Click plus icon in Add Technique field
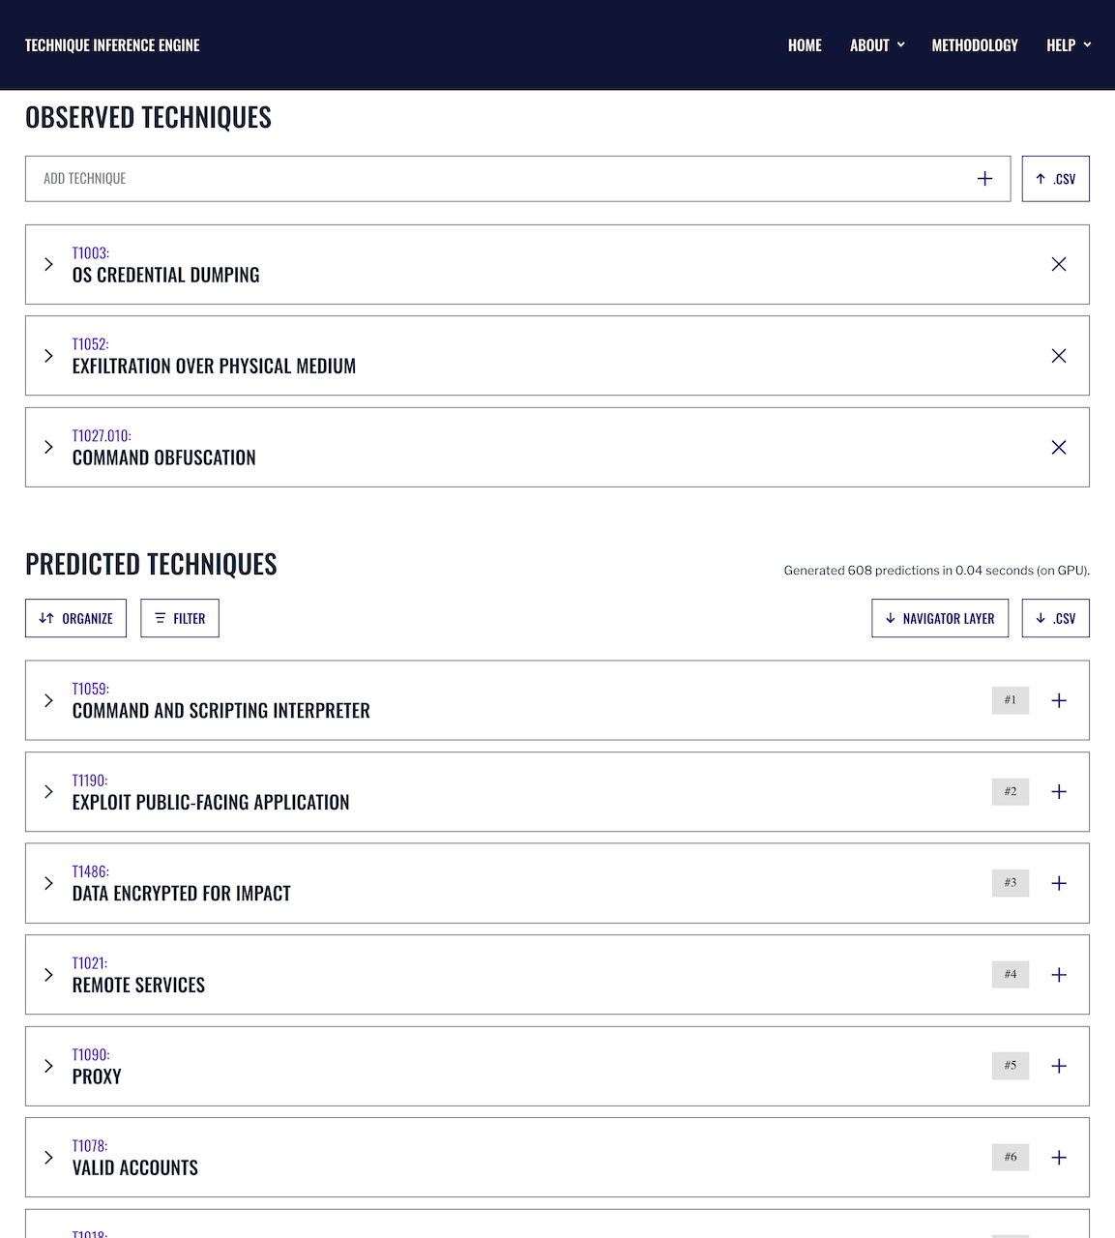1115x1238 pixels. 984,179
